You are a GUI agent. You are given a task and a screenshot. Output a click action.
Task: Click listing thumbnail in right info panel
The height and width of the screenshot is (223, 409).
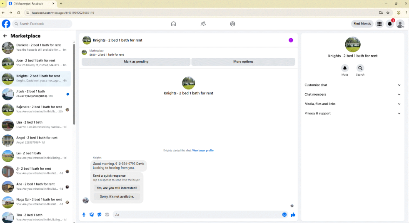tap(353, 45)
